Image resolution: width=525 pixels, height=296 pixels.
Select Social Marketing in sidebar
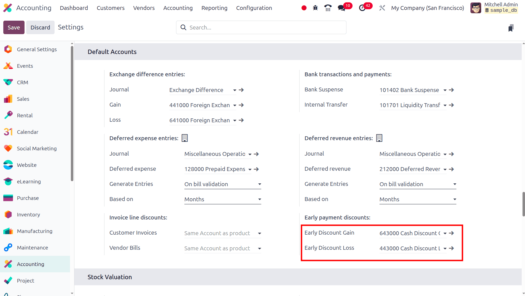tap(35, 148)
